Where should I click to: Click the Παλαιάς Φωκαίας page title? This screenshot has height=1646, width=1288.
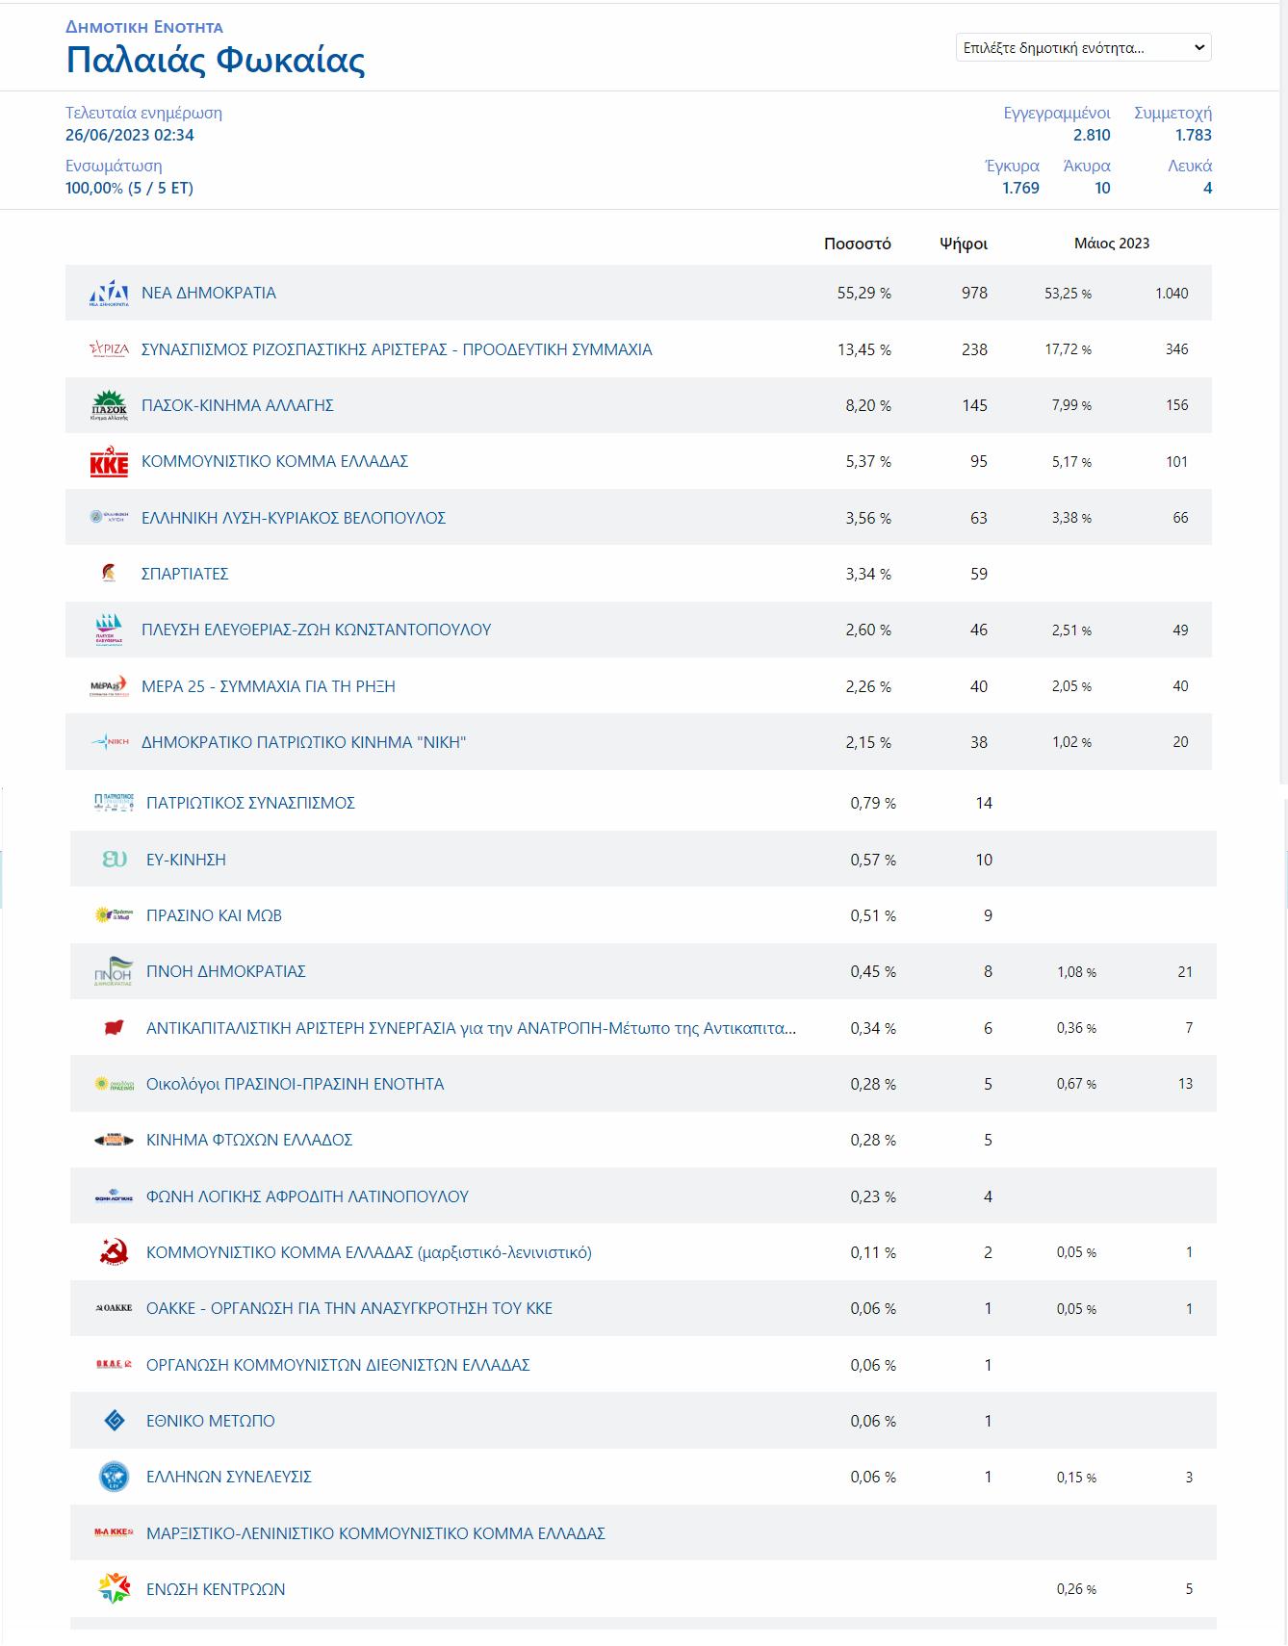(x=216, y=61)
